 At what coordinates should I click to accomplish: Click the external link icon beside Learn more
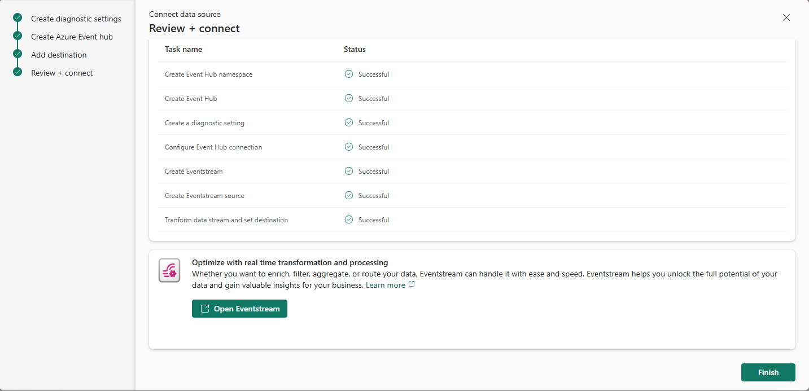[412, 284]
